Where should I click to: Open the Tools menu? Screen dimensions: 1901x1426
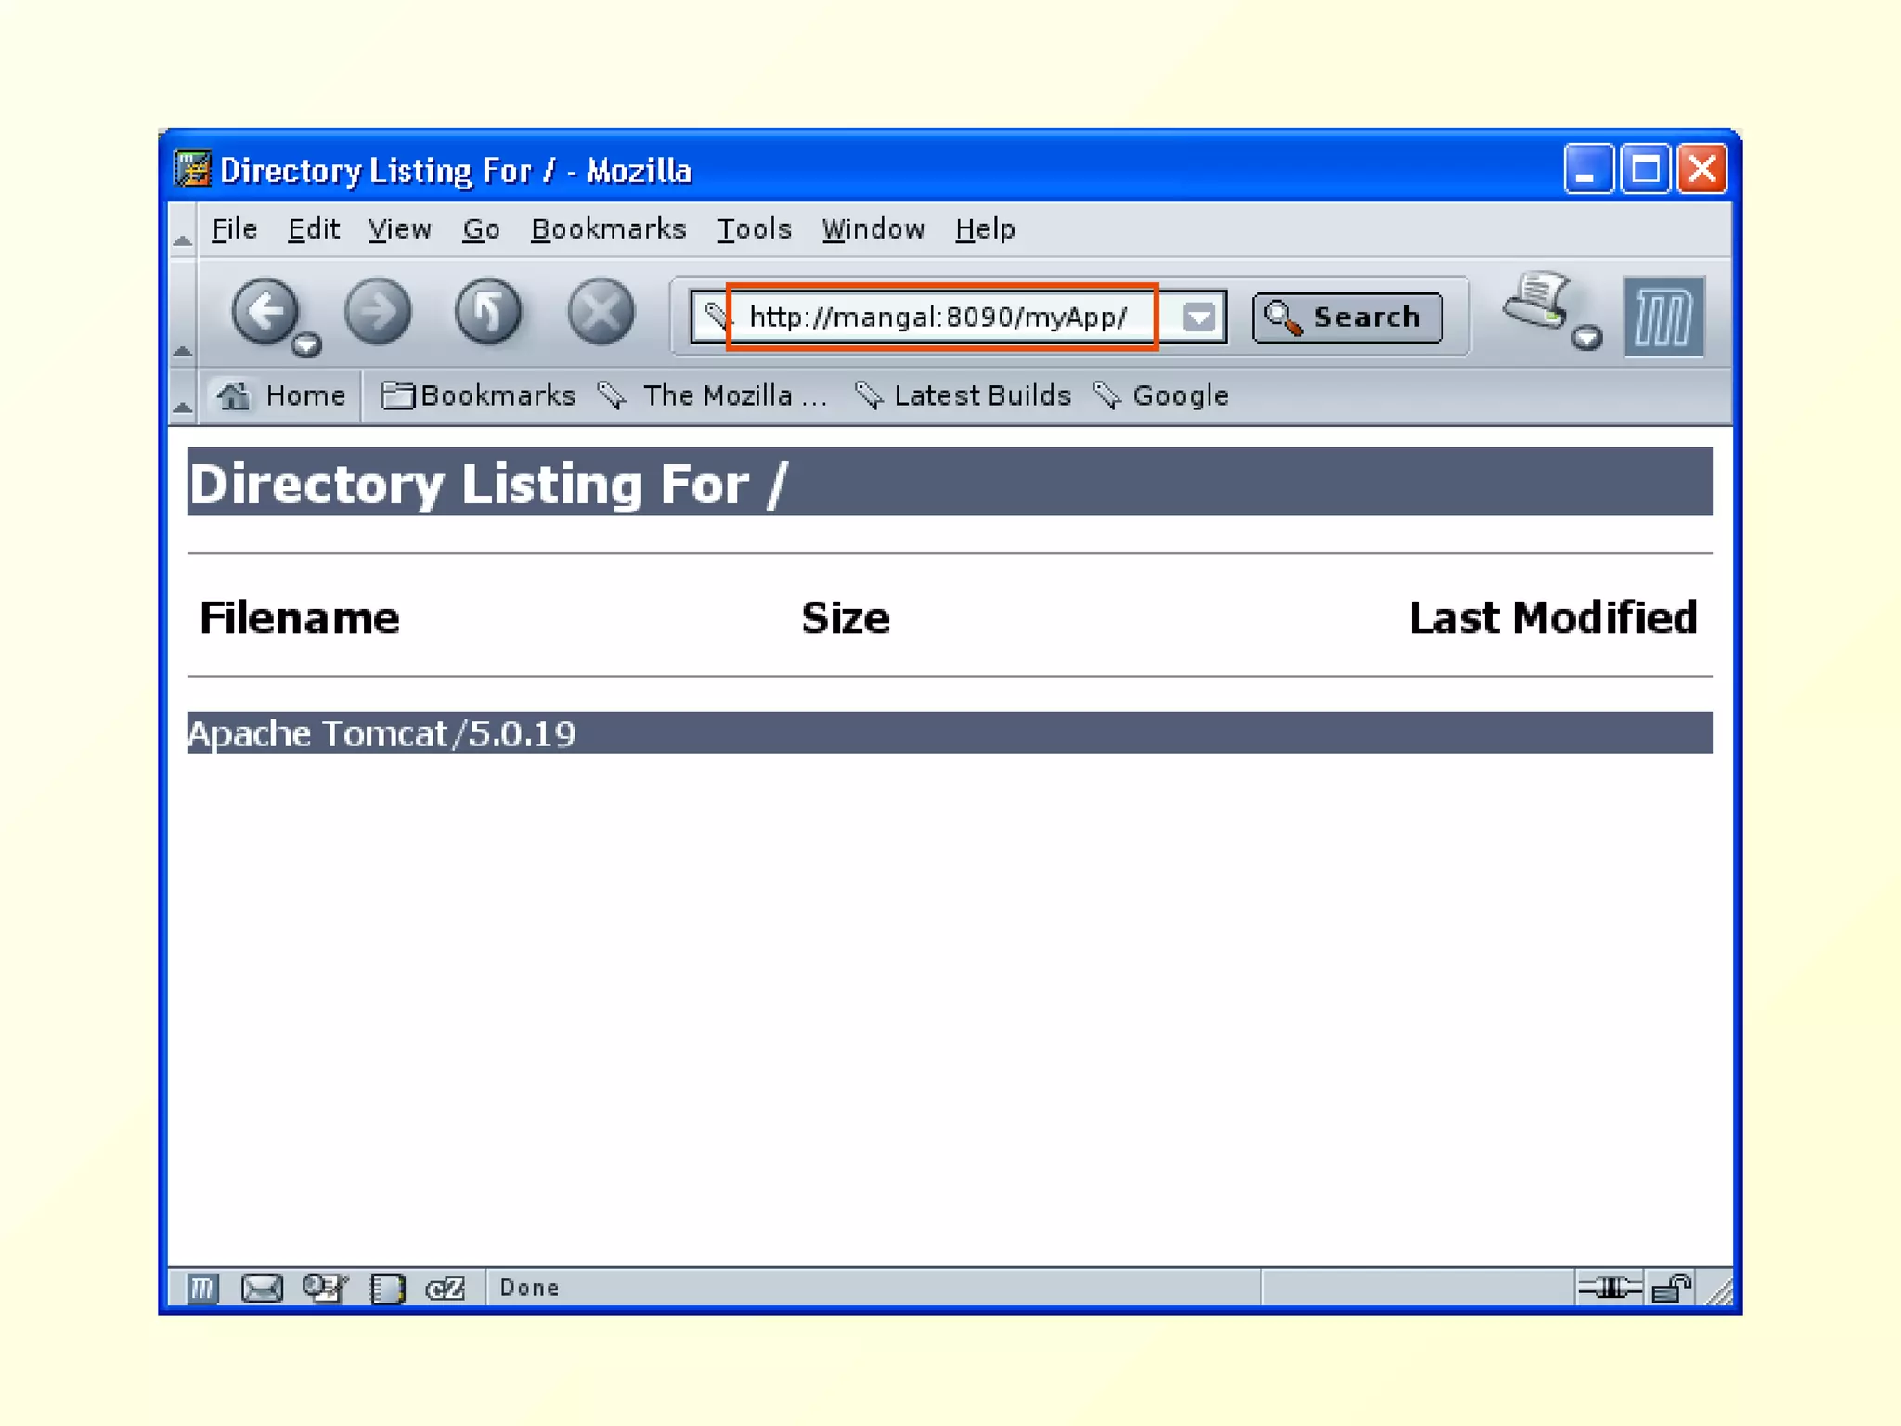(x=753, y=229)
